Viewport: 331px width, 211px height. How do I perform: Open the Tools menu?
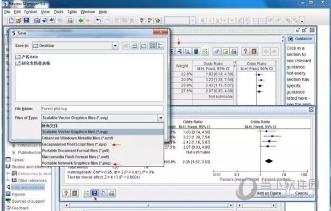coord(58,12)
